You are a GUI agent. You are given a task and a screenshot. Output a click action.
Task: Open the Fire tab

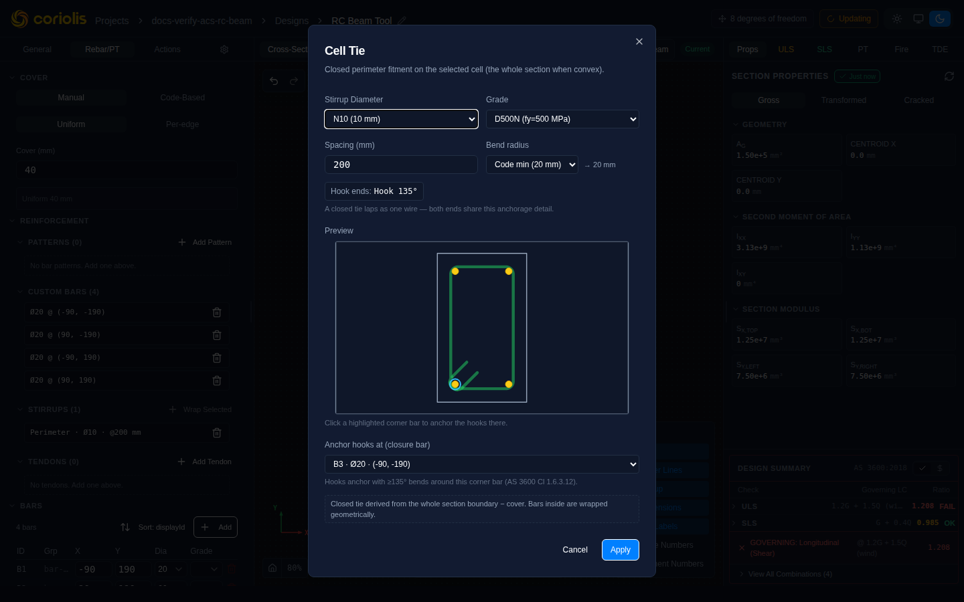(x=902, y=49)
